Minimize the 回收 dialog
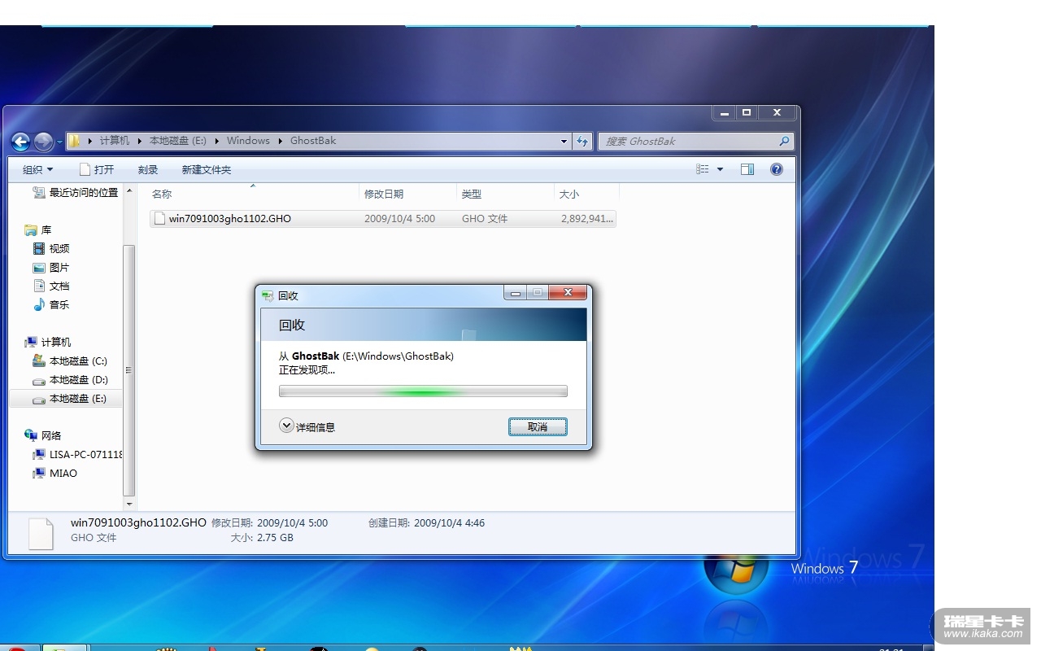 click(x=515, y=292)
